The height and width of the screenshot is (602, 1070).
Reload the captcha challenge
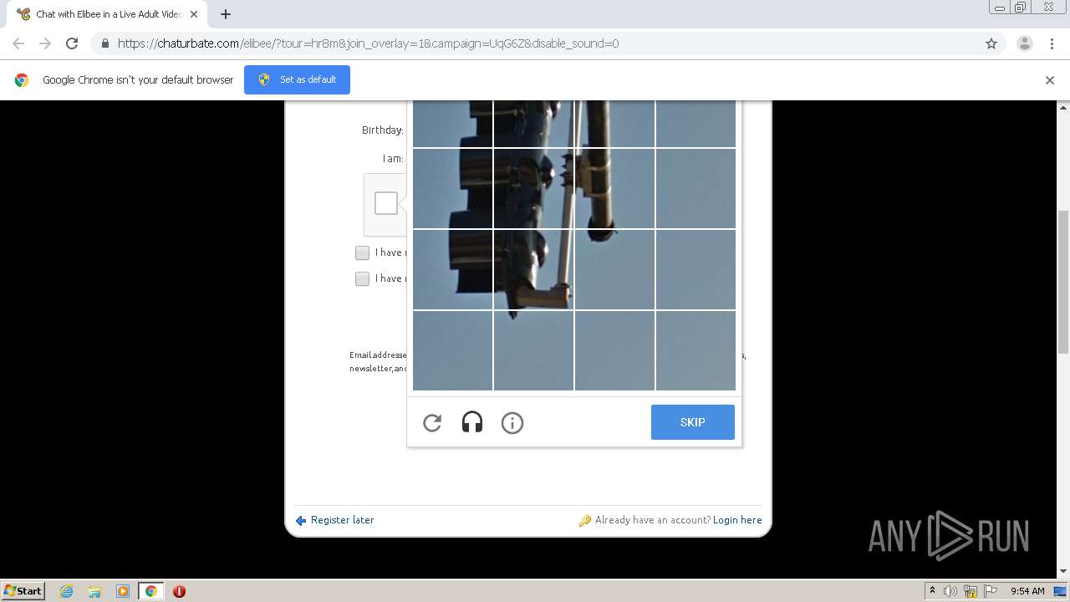pos(432,423)
